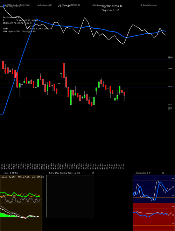Click the blue Stochastics chart panel

(154, 189)
